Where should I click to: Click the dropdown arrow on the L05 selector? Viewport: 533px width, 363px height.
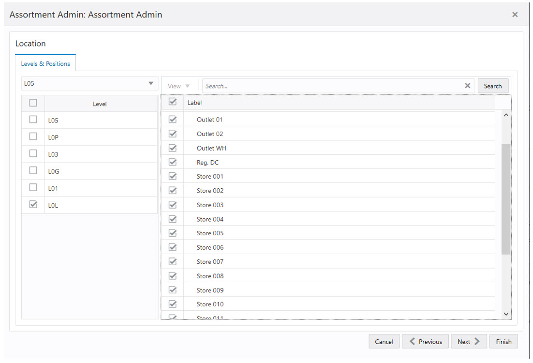(x=151, y=83)
